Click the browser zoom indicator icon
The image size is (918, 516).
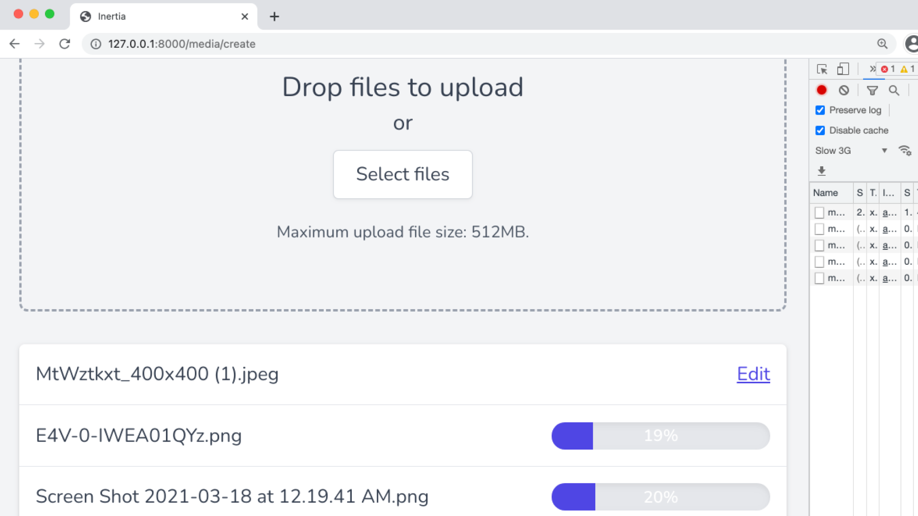[x=882, y=44]
